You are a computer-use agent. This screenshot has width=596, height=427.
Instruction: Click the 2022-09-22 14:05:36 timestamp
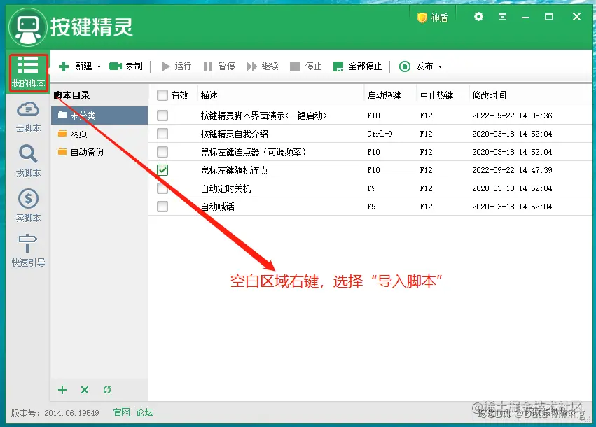(x=512, y=115)
